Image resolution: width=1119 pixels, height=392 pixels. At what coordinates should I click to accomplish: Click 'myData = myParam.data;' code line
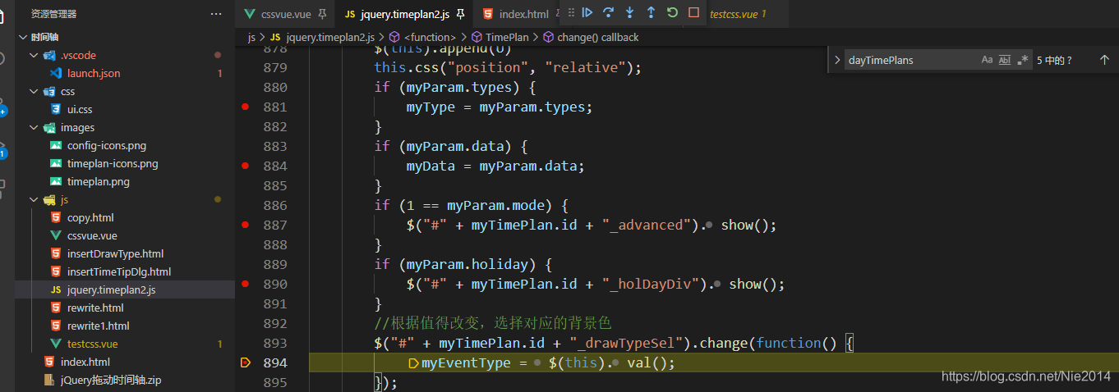(495, 166)
